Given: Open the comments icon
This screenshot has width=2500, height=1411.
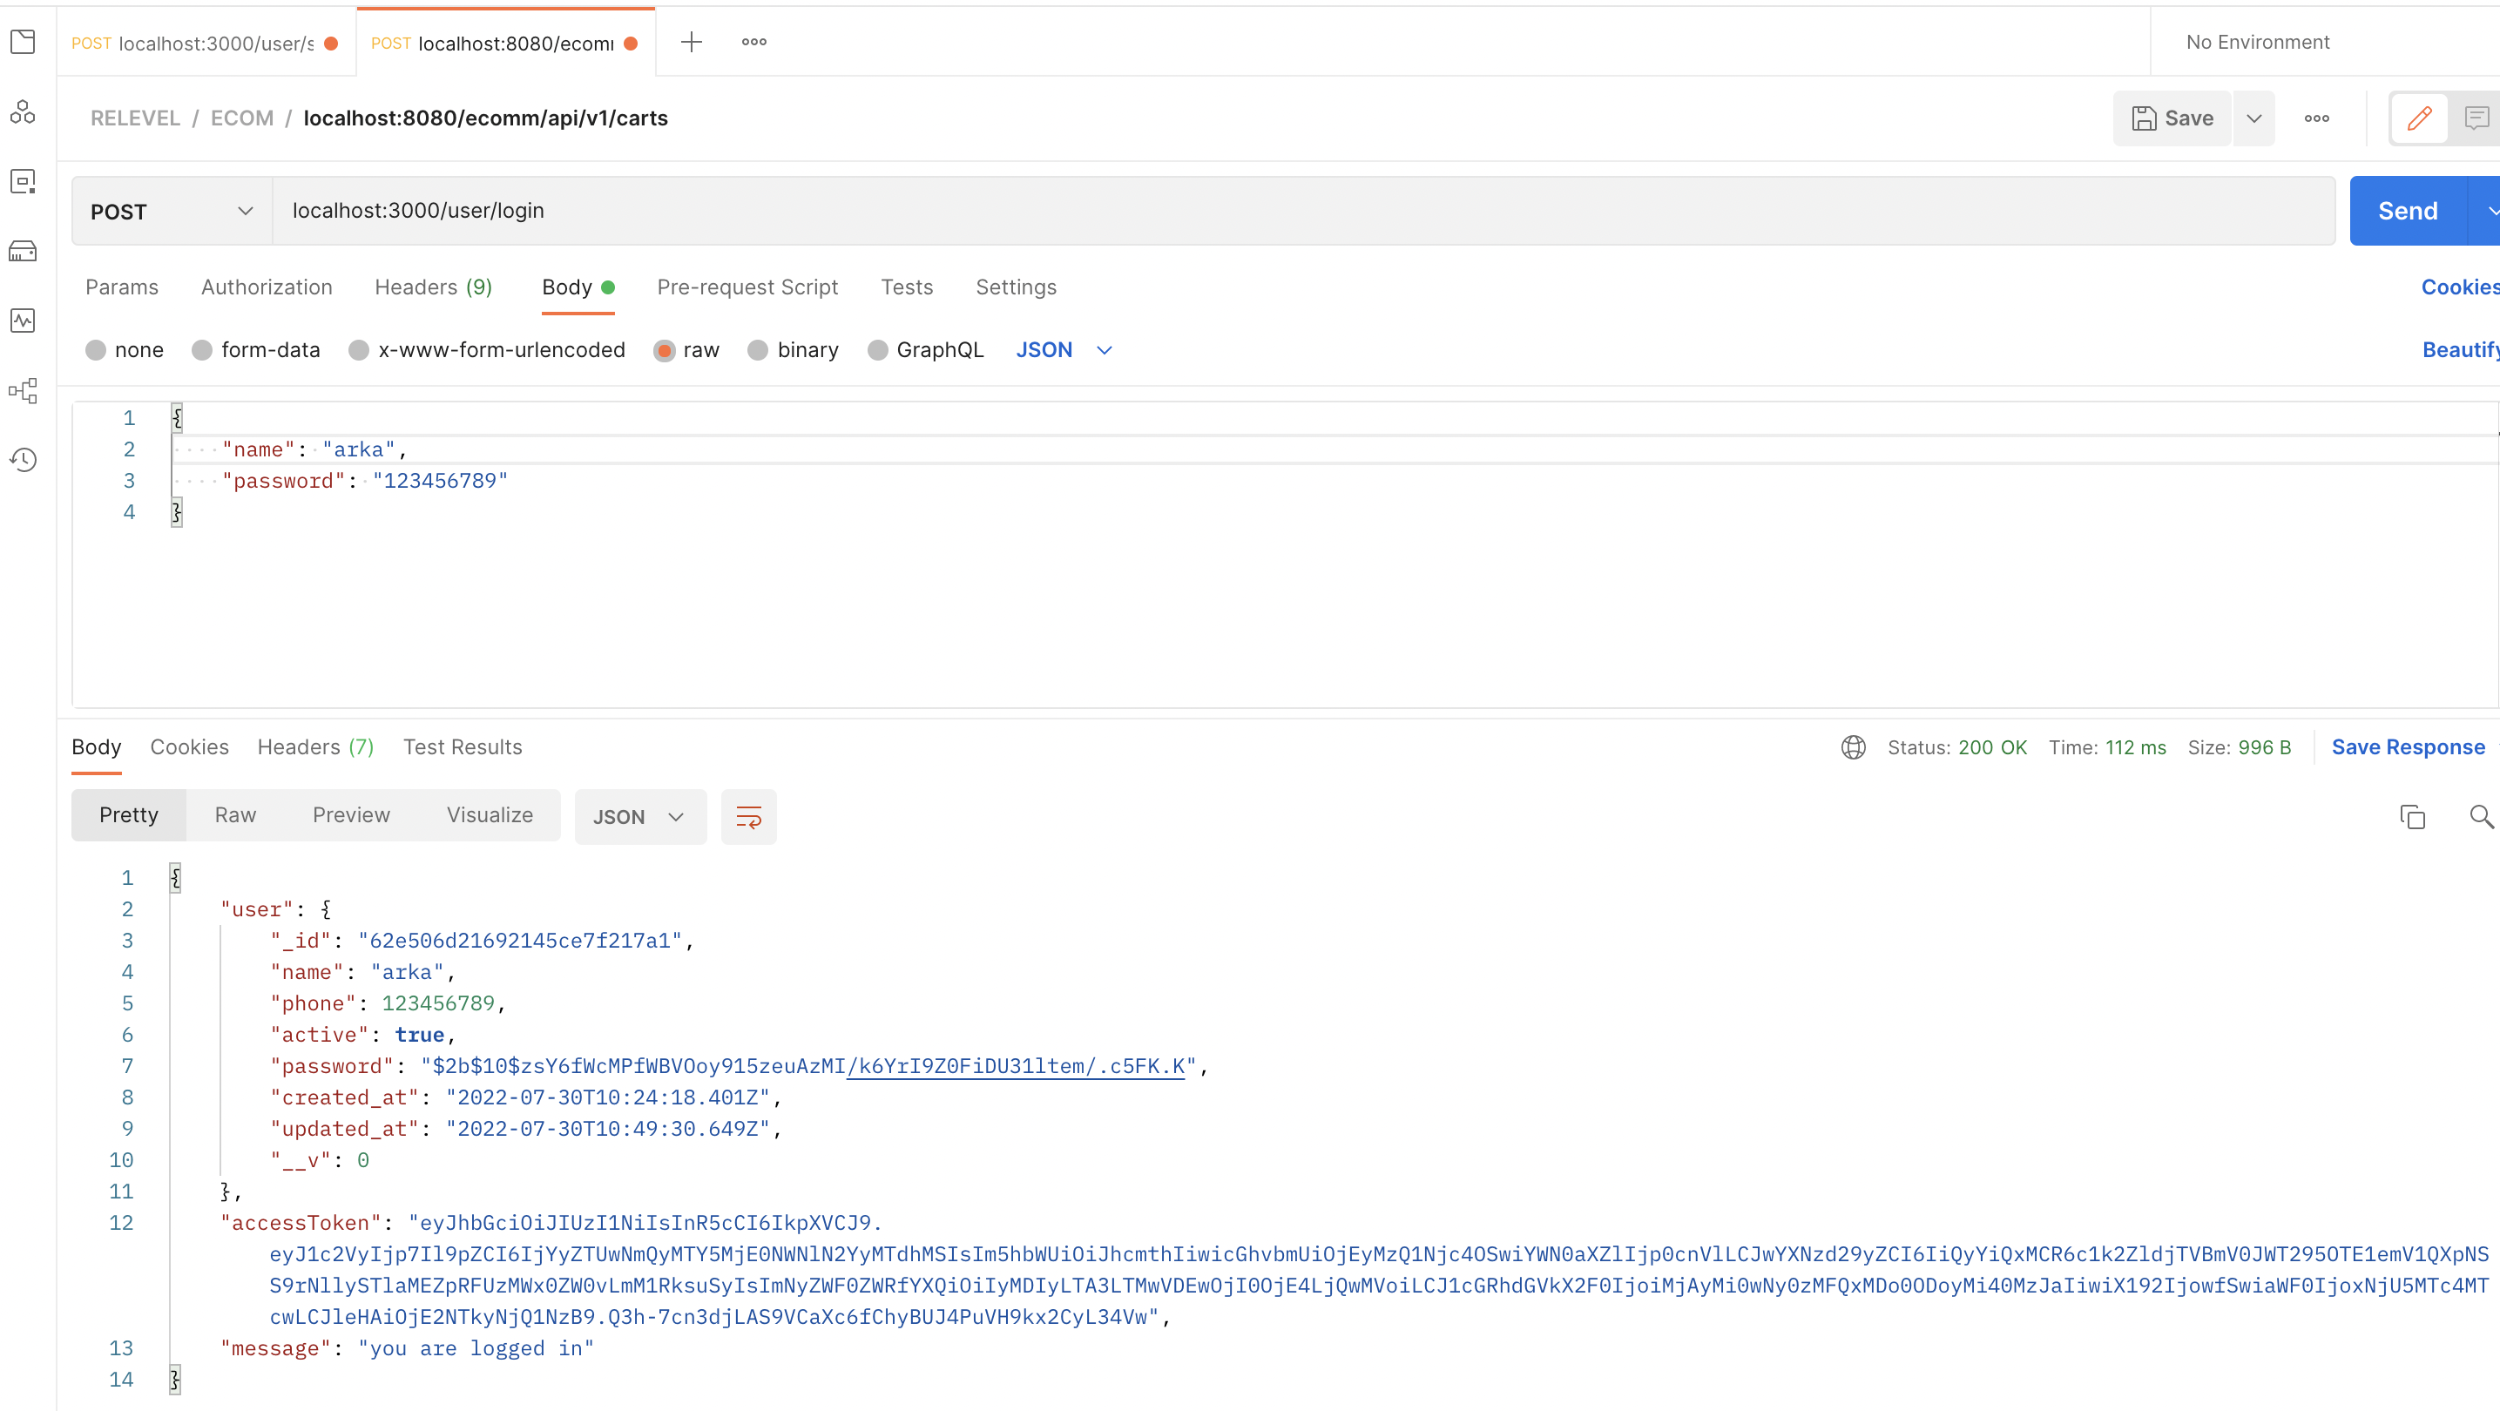Looking at the screenshot, I should (2476, 118).
